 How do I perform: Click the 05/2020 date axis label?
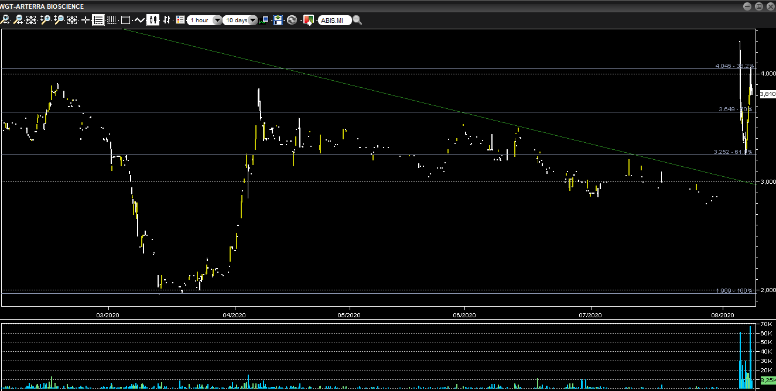click(x=349, y=315)
